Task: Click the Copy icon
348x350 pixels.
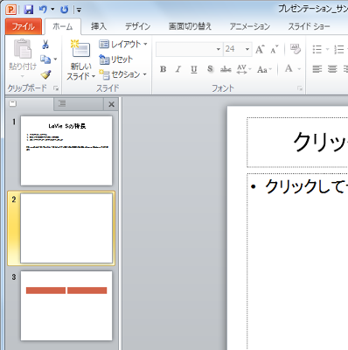Action: (x=45, y=59)
